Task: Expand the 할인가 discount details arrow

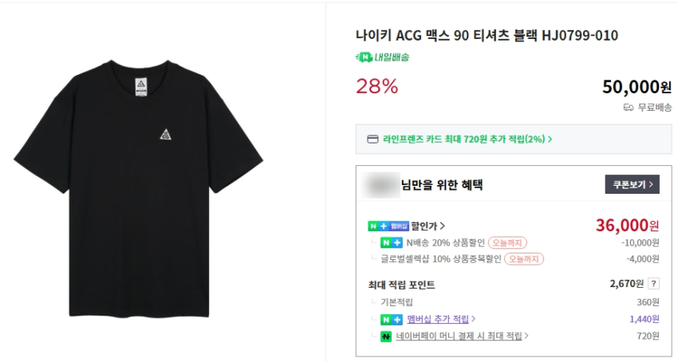Action: (443, 226)
